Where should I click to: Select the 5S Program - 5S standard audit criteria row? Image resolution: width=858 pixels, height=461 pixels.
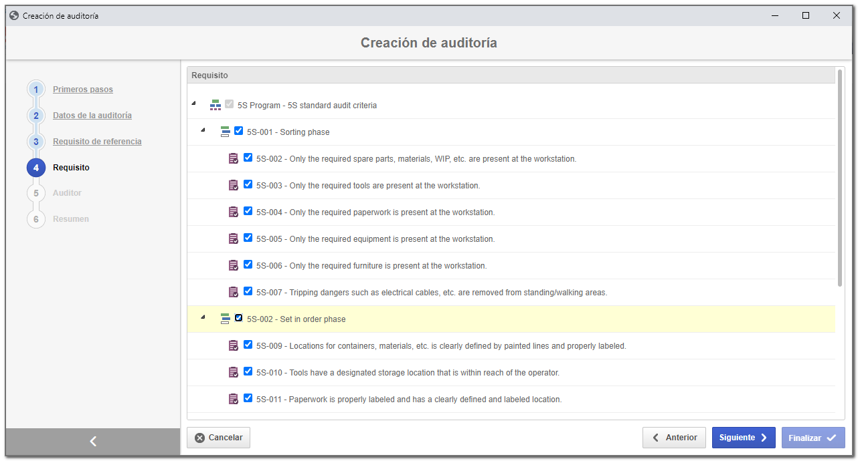511,106
